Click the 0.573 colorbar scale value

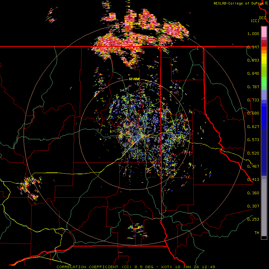(x=253, y=140)
